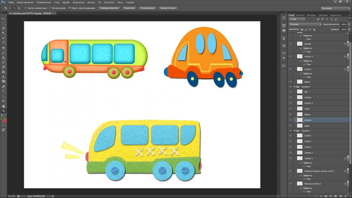This screenshot has width=352, height=198.
Task: Select the Crop tool
Action: coord(4,38)
